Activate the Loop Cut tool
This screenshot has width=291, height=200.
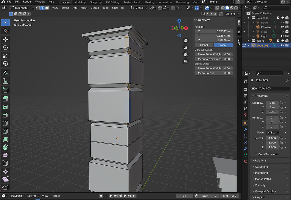click(x=5, y=123)
